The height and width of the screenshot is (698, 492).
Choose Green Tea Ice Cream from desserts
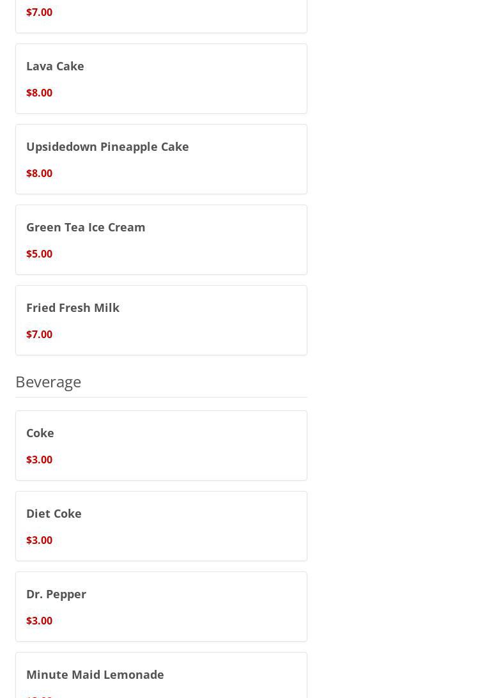(x=86, y=227)
